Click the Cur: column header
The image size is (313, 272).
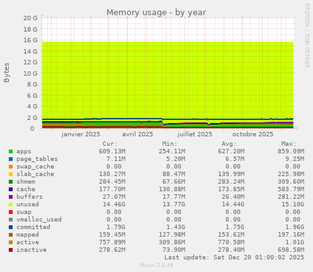pos(110,144)
